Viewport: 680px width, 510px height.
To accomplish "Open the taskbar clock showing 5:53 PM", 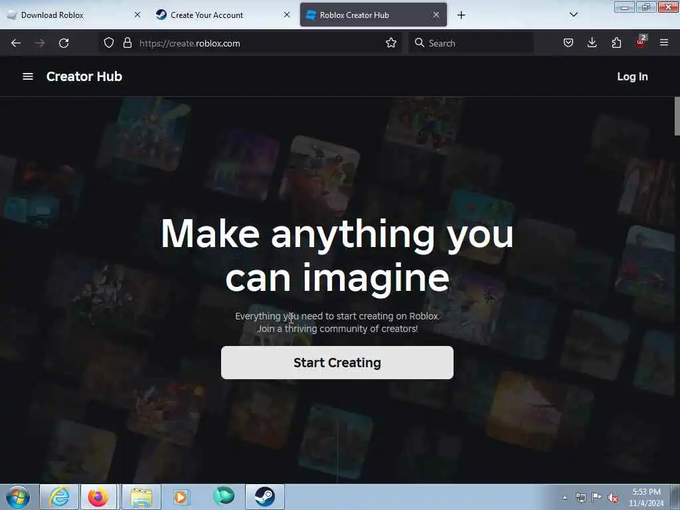I will (646, 497).
